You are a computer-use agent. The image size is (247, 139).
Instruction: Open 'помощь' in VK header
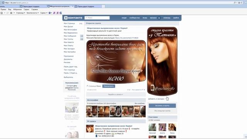click(167, 18)
